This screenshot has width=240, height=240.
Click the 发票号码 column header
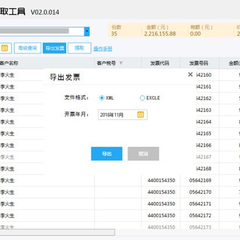199,63
